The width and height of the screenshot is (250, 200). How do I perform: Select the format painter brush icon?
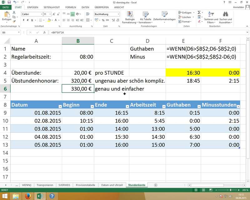[x=14, y=21]
